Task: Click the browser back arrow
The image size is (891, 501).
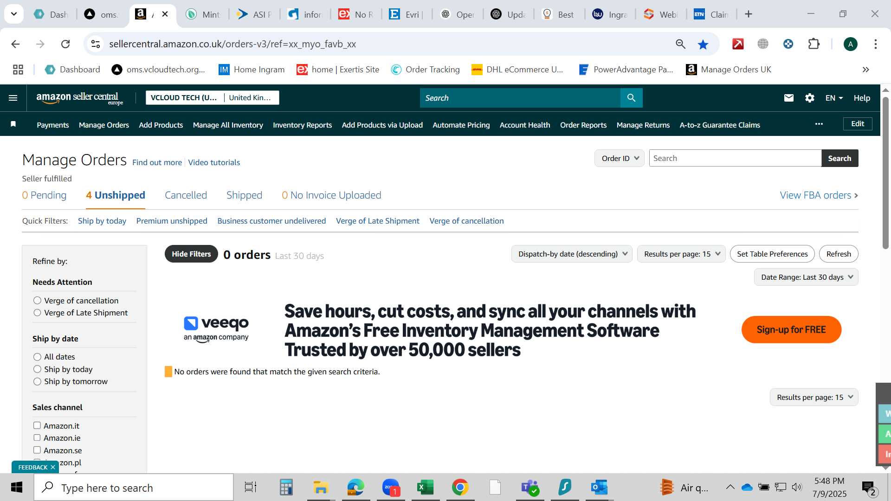Action: coord(15,44)
